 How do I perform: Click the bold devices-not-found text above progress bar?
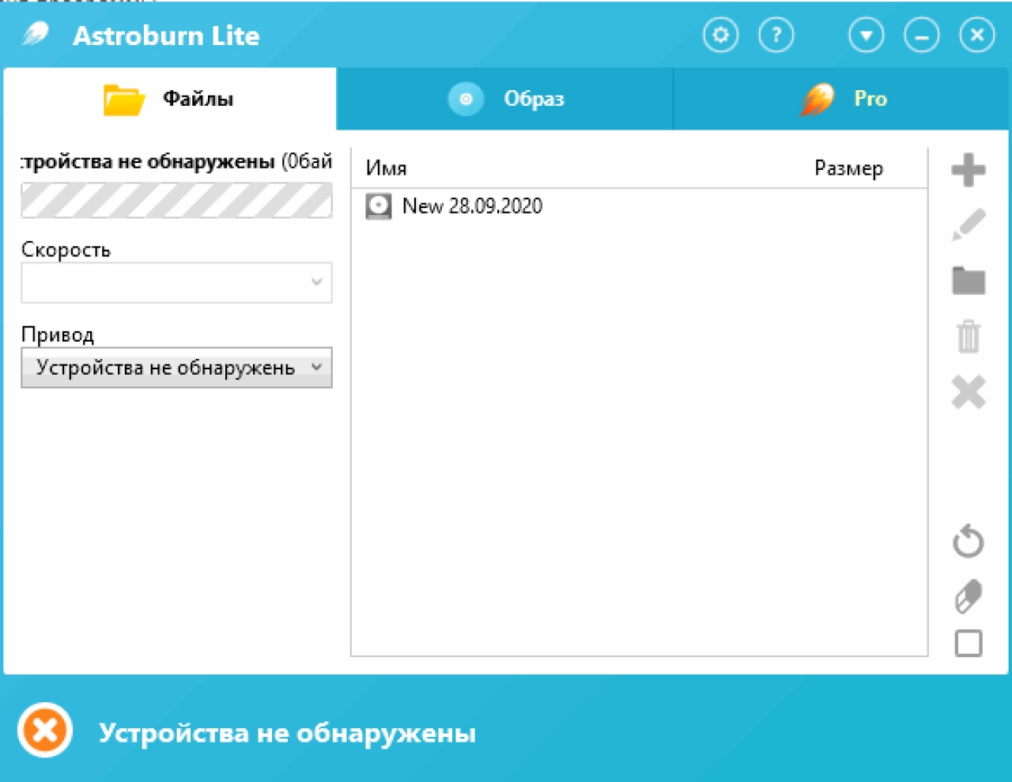click(148, 161)
